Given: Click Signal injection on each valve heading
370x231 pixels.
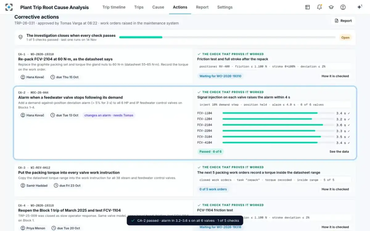Looking at the screenshot, I should tap(244, 97).
